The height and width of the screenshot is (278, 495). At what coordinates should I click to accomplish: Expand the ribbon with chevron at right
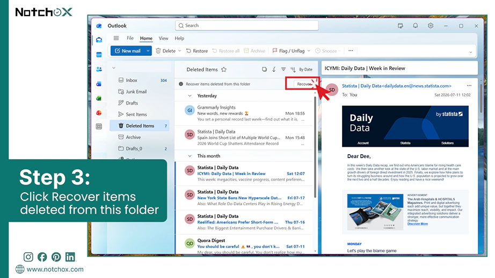[471, 52]
